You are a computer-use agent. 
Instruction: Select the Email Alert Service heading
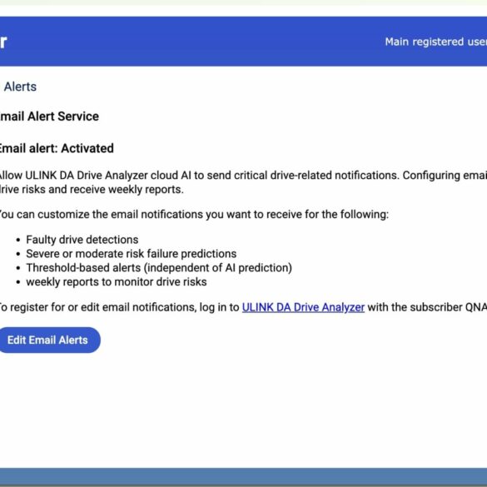[x=49, y=117]
